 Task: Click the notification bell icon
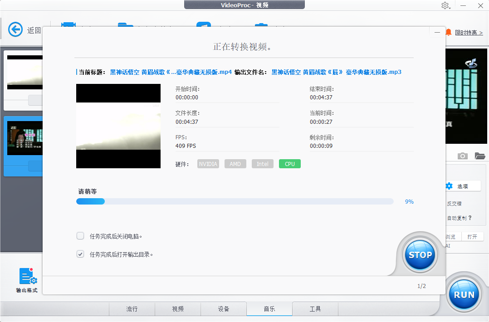point(448,32)
